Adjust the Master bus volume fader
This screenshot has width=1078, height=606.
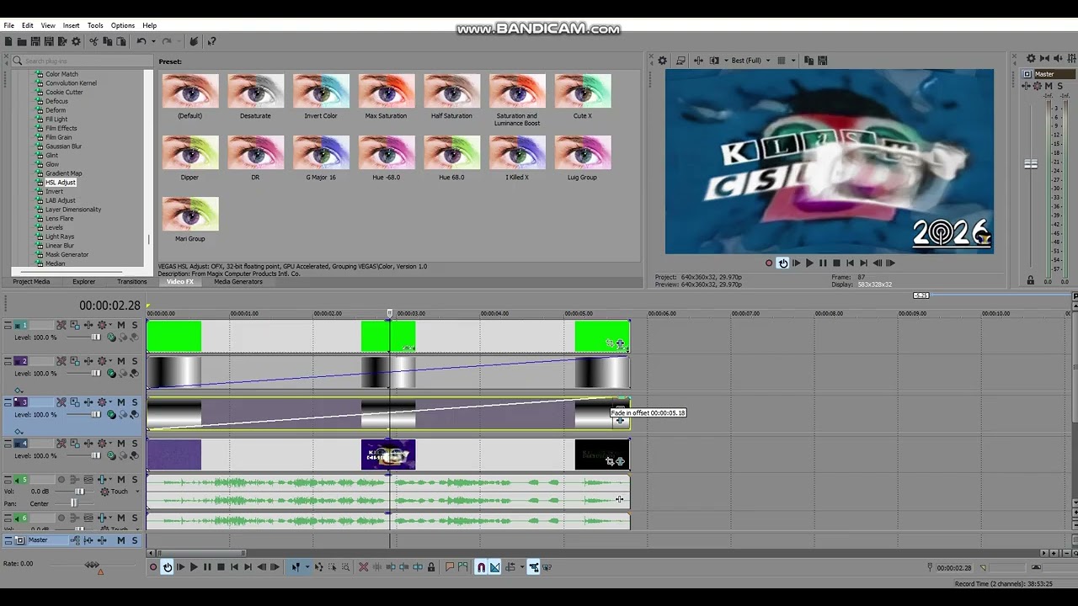pyautogui.click(x=1030, y=164)
